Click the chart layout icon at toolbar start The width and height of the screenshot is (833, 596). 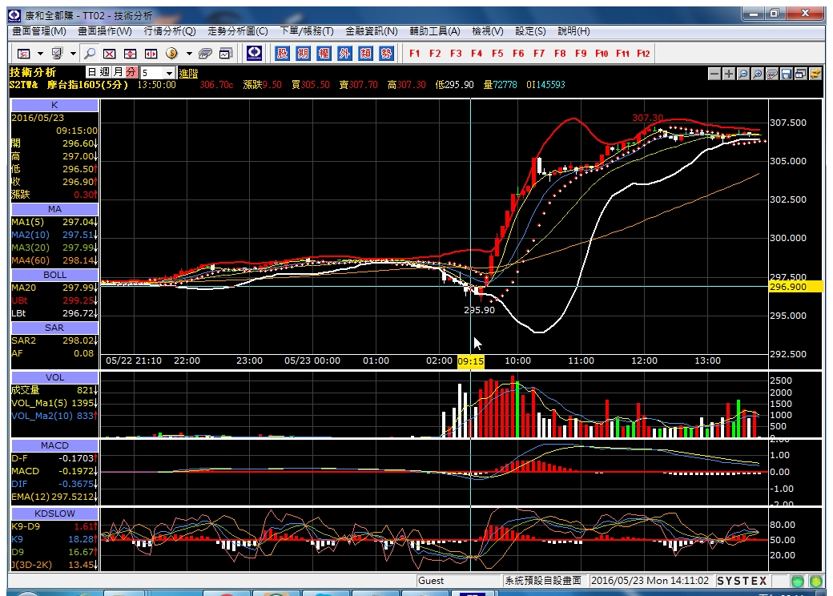pyautogui.click(x=23, y=54)
